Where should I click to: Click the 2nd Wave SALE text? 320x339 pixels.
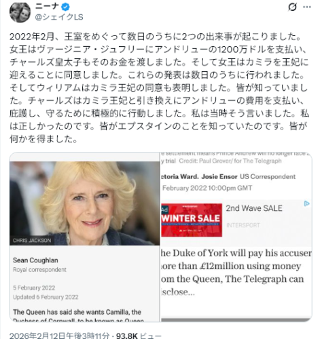[x=254, y=208]
